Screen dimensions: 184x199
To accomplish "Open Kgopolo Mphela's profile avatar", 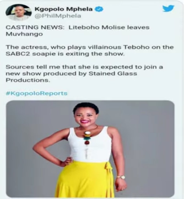I will pos(19,12).
